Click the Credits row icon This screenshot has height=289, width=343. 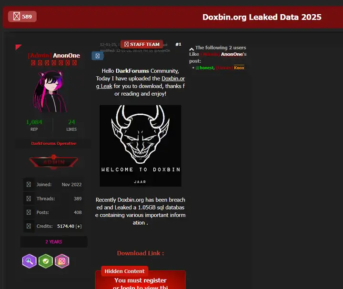point(29,226)
